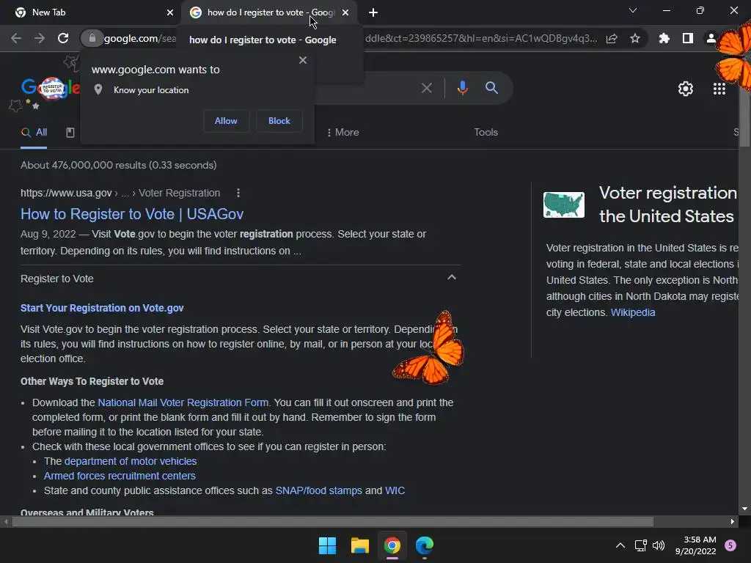This screenshot has width=751, height=563.
Task: Open the side panel icon
Action: [x=688, y=38]
